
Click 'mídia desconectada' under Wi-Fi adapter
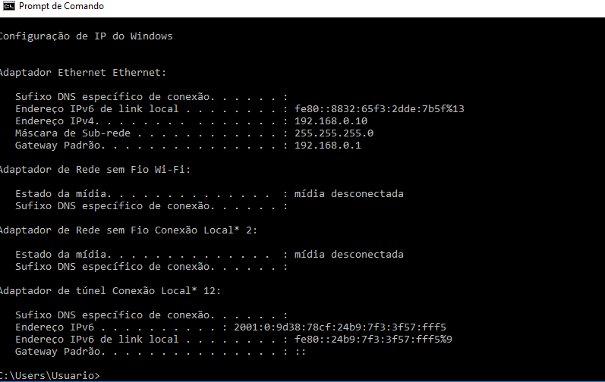[x=348, y=194]
